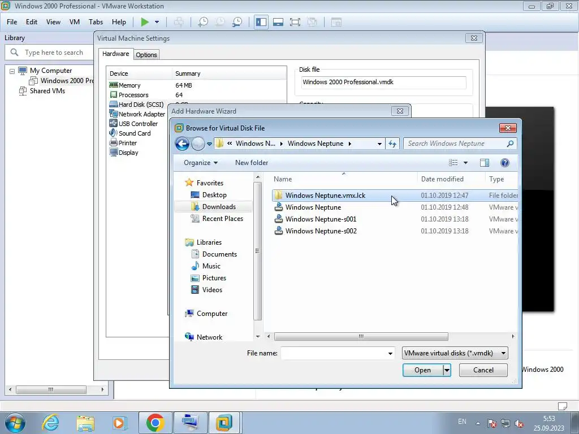Click the refresh icon beside address bar
The width and height of the screenshot is (579, 434).
tap(392, 144)
